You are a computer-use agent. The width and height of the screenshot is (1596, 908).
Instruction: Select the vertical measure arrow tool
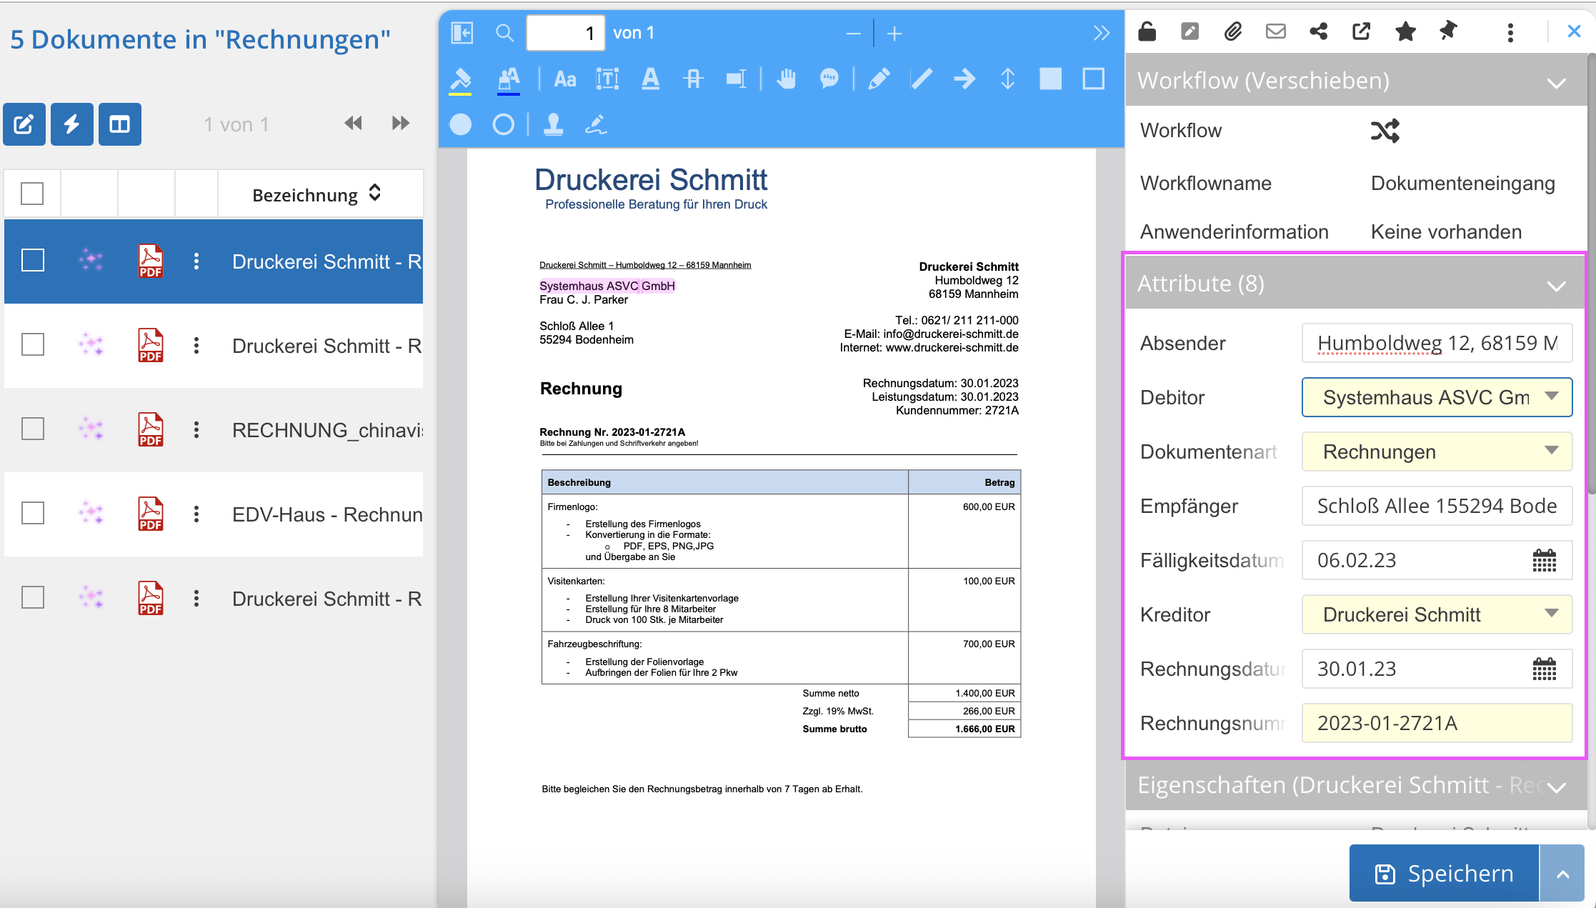(x=1007, y=79)
